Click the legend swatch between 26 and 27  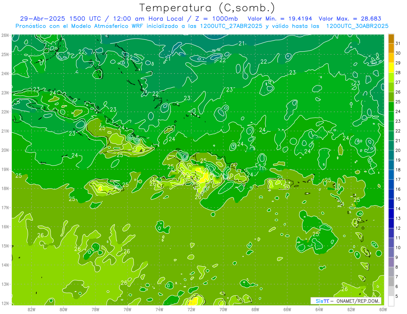391,87
